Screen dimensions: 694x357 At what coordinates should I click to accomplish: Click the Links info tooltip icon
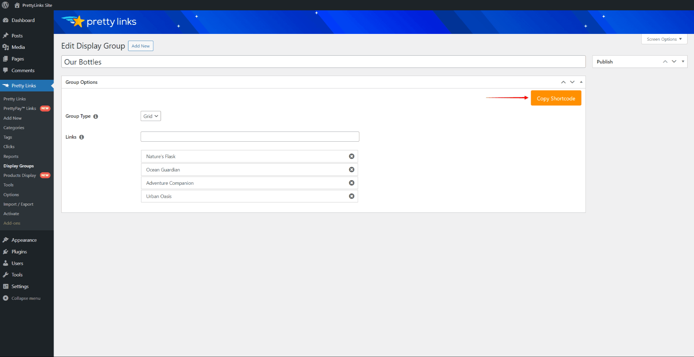pyautogui.click(x=81, y=137)
